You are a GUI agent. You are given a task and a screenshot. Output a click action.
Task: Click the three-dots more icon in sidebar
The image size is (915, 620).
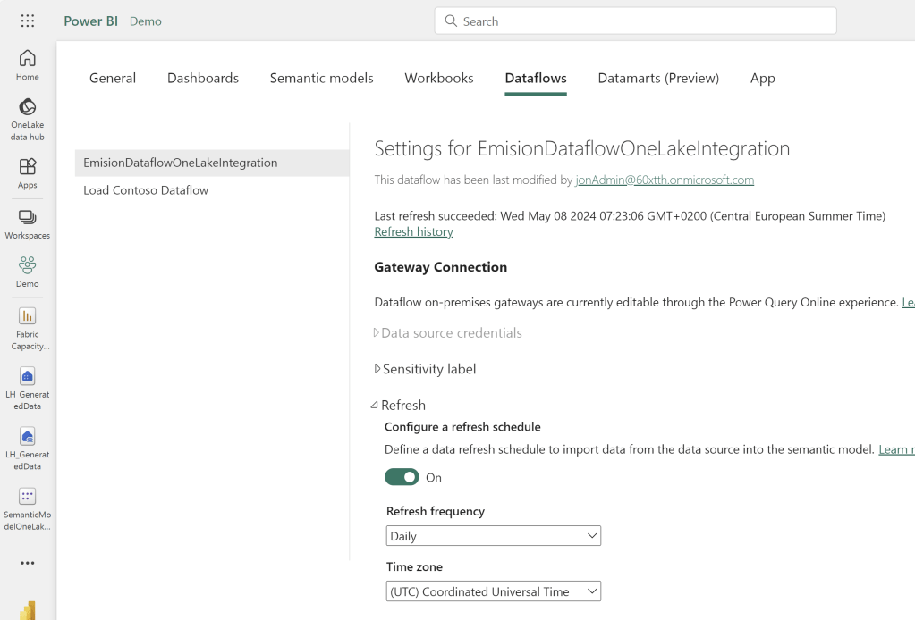28,563
